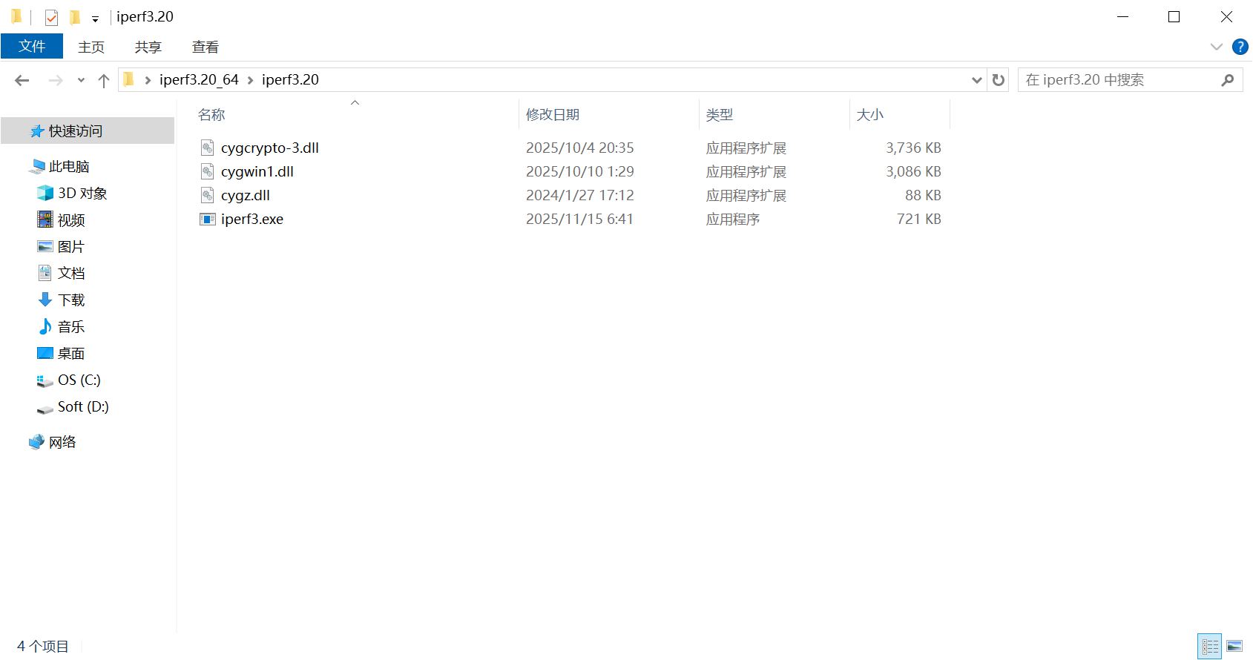This screenshot has width=1253, height=660.
Task: Click the Up one level arrow
Action: (x=104, y=80)
